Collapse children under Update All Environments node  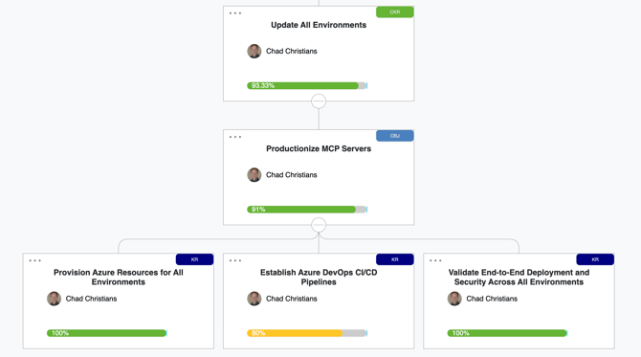(319, 101)
